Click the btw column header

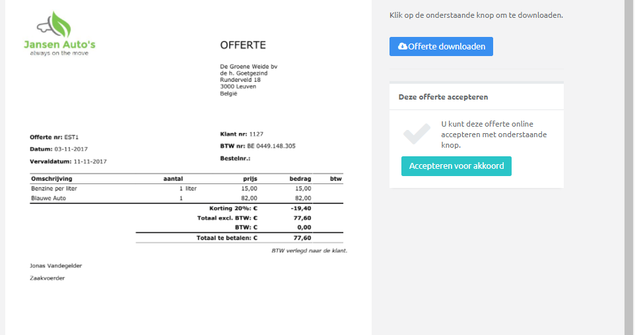[x=335, y=179]
